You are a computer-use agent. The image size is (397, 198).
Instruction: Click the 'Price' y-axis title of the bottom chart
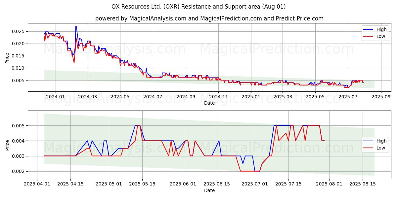[7, 145]
